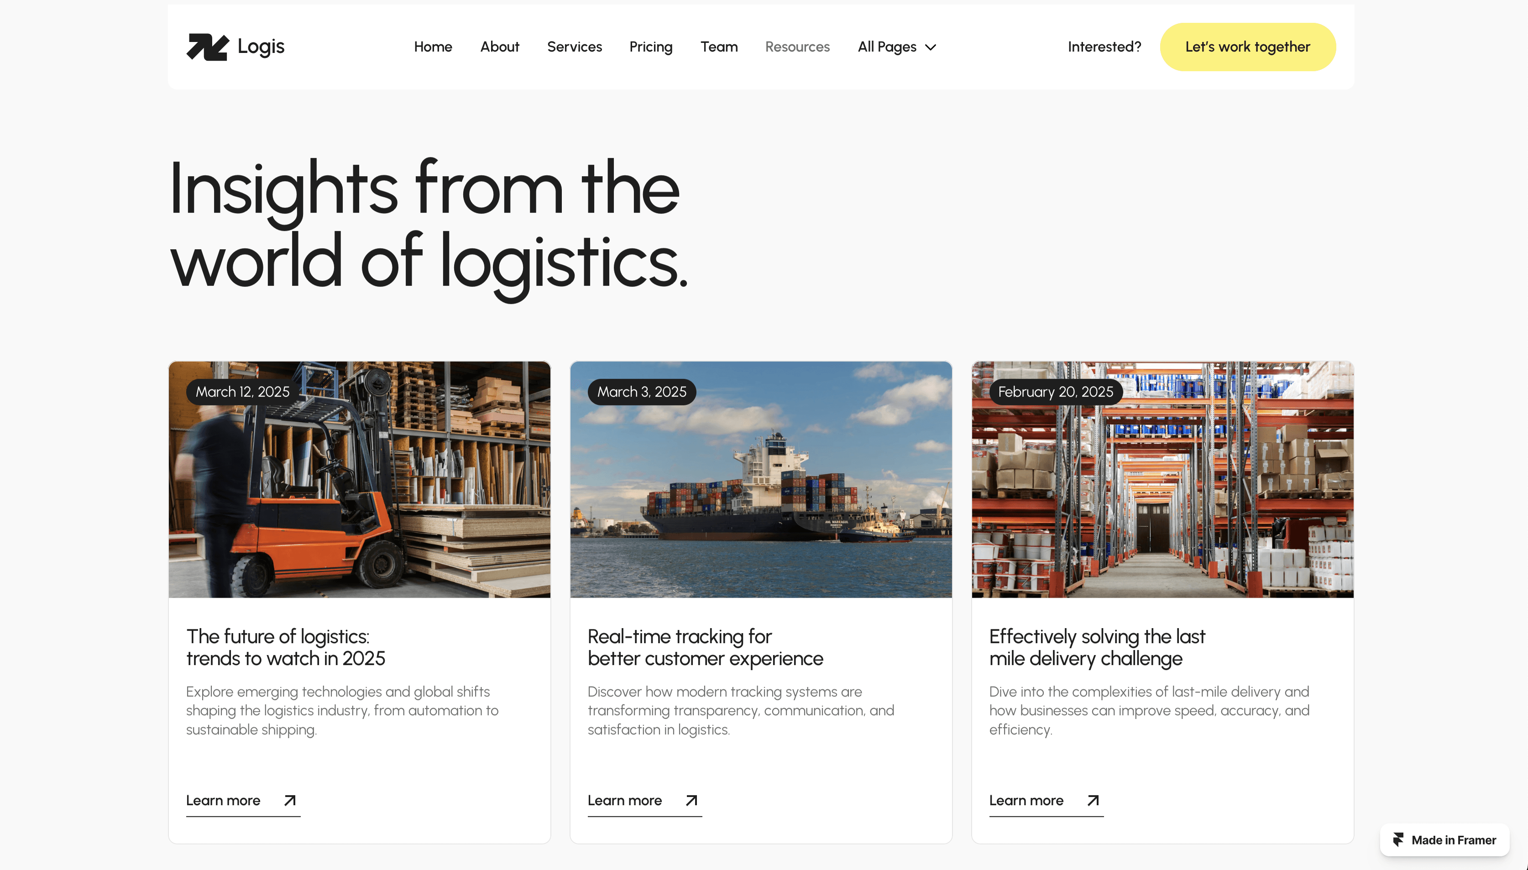
Task: Open the All Pages menu
Action: tap(897, 47)
